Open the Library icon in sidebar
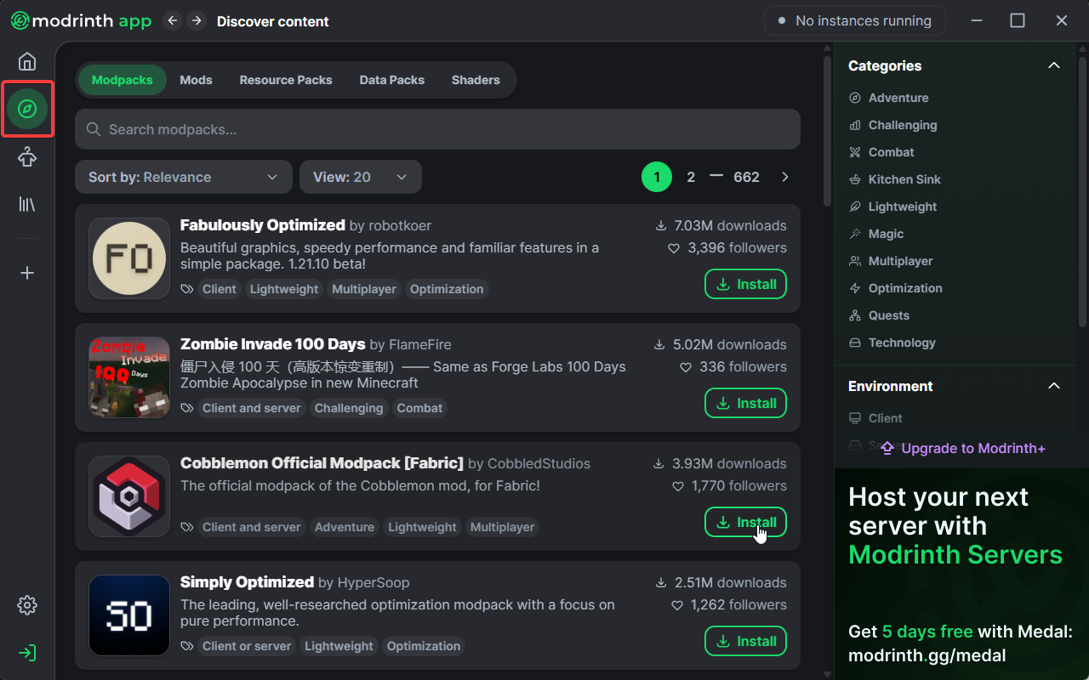This screenshot has width=1089, height=680. tap(27, 204)
